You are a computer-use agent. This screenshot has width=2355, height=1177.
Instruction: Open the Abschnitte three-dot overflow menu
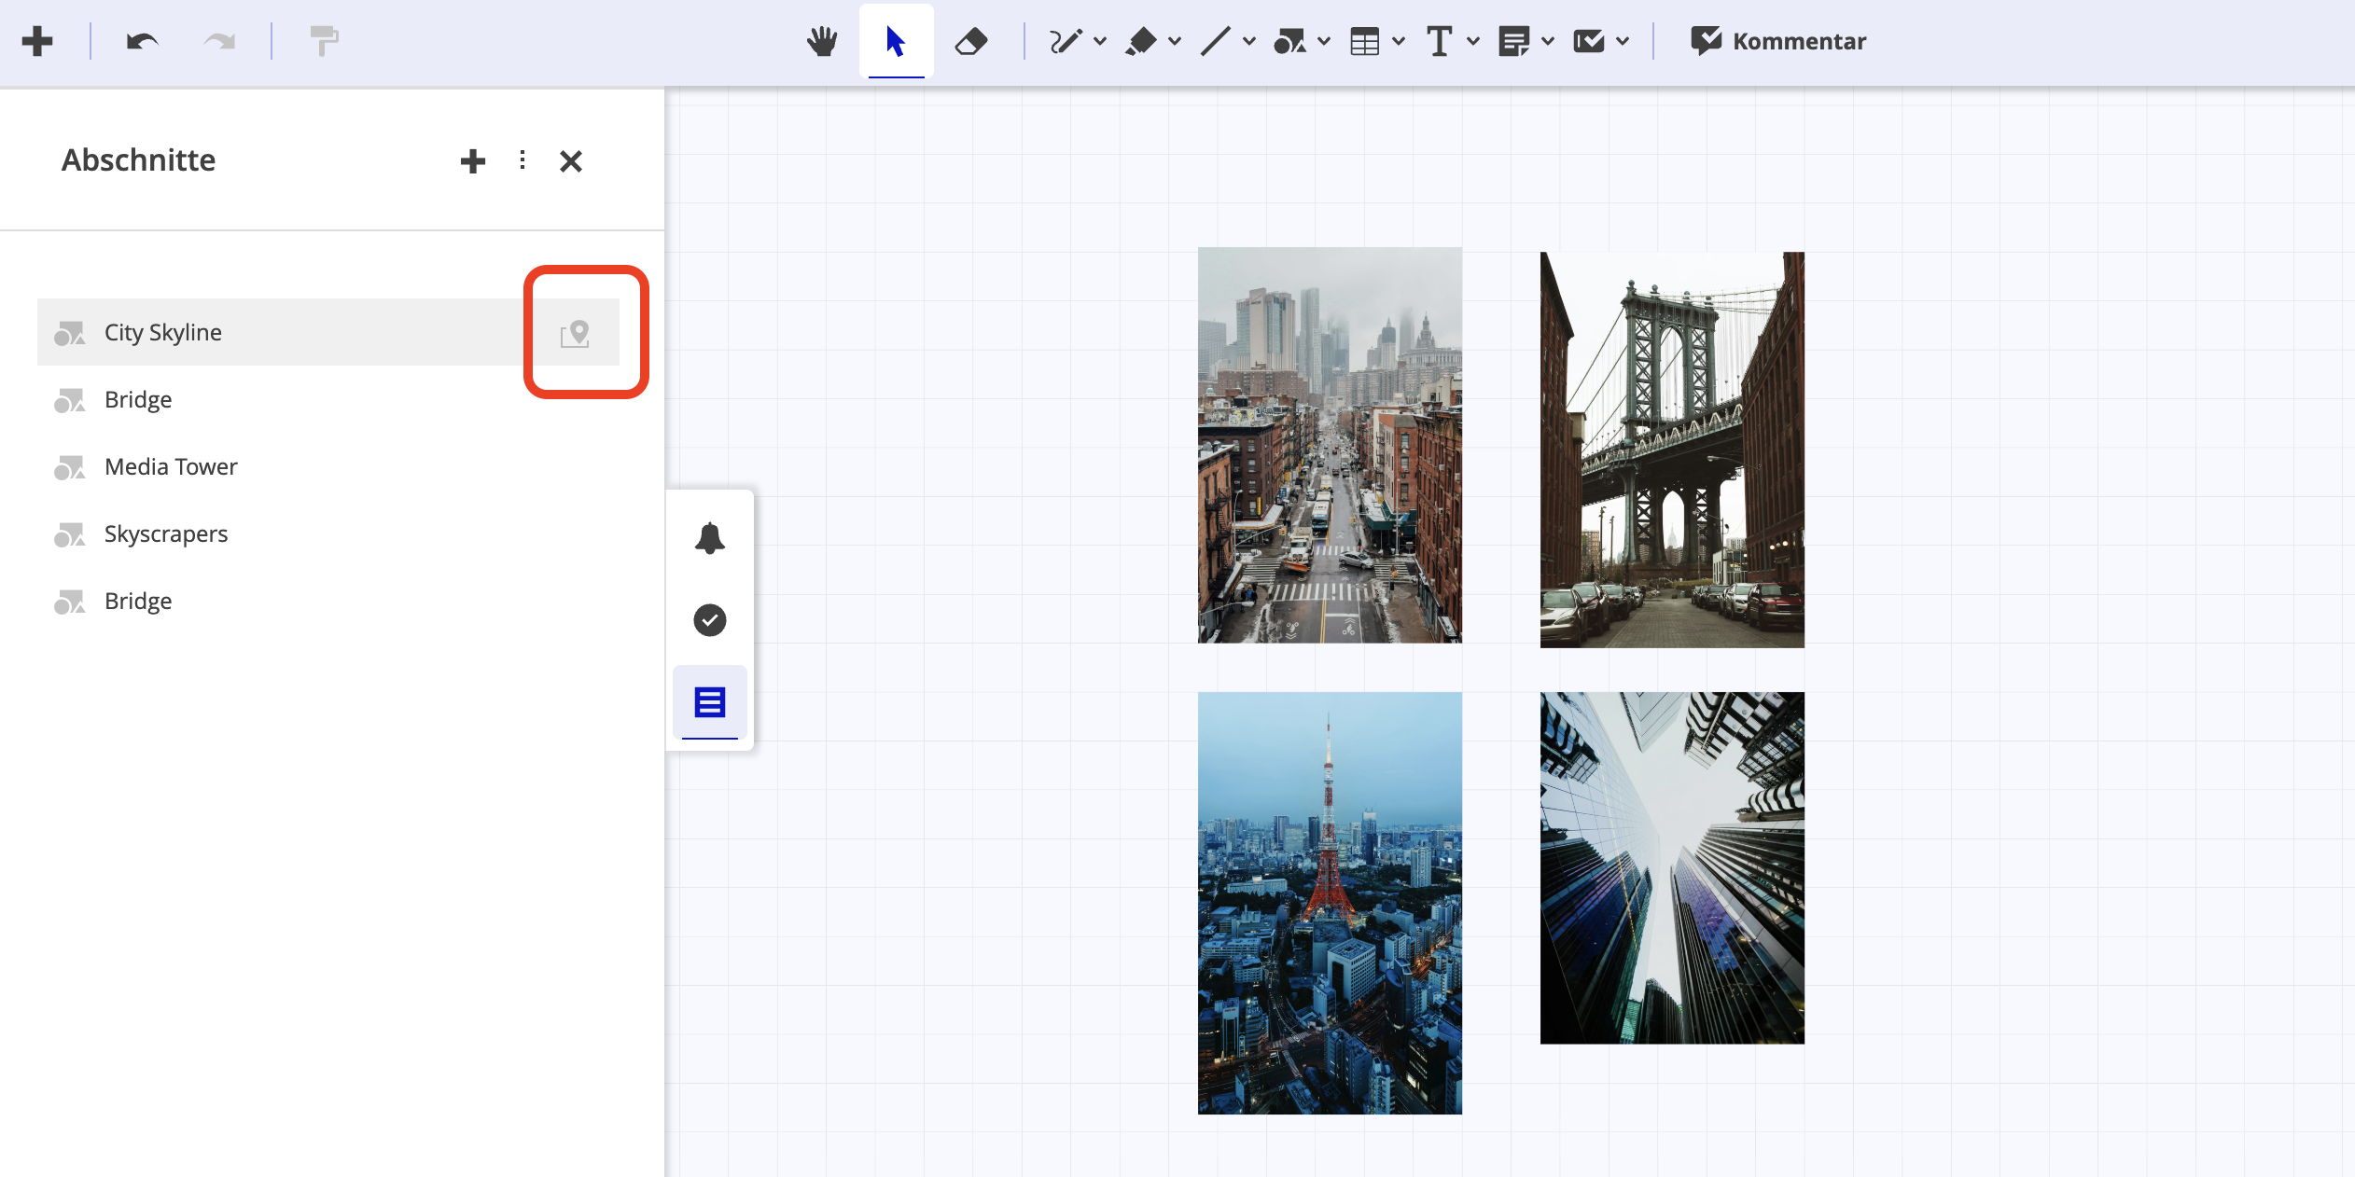[522, 160]
